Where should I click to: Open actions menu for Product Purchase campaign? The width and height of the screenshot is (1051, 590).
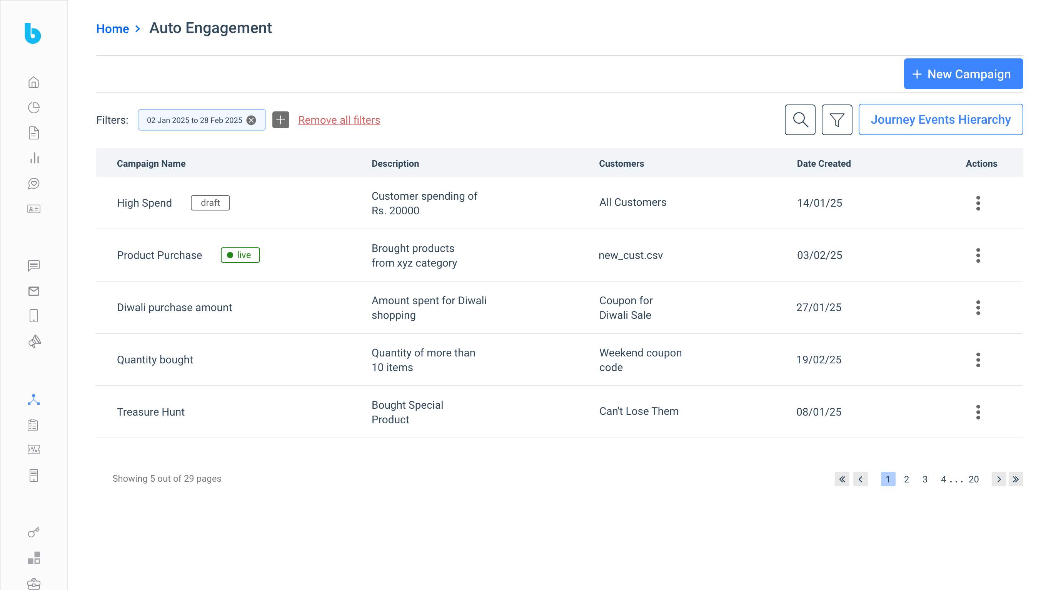pos(978,255)
